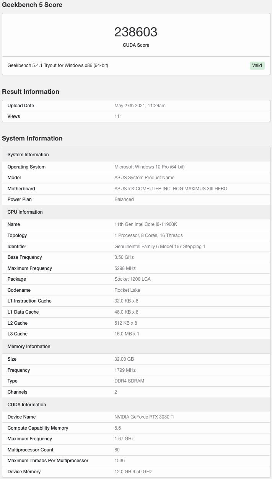Select L2 Cache value 512 KB x 8
Screen dimensions: 272x479
125,323
